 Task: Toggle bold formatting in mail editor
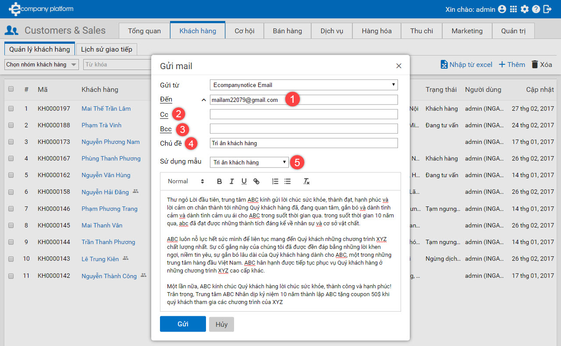point(220,181)
